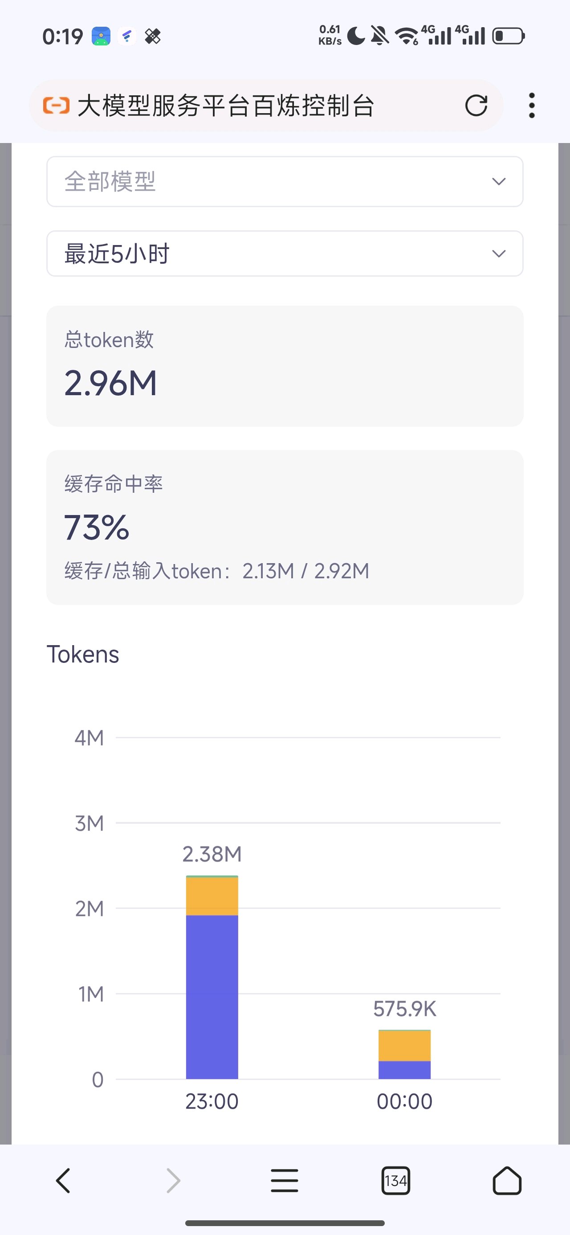
Task: Select the 00:00 bar in Tokens chart
Action: 405,1054
